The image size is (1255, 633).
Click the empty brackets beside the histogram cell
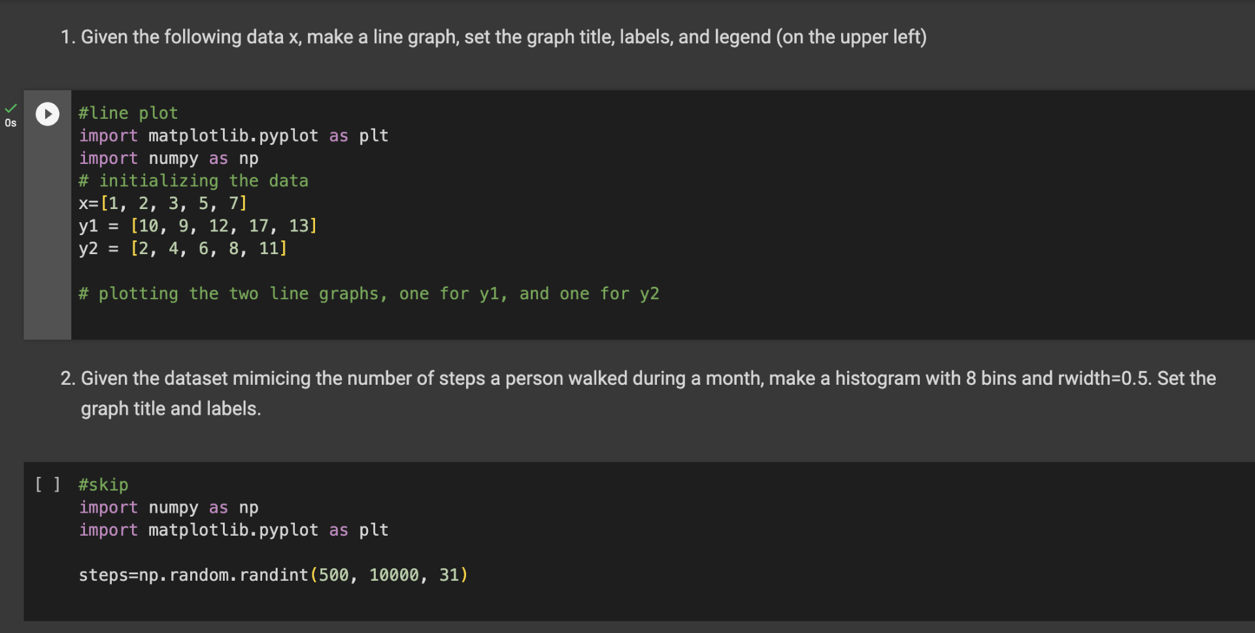tap(46, 485)
